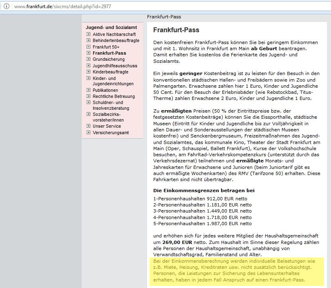331x288 pixels.
Task: Click the site information icon in address bar
Action: 7,6
